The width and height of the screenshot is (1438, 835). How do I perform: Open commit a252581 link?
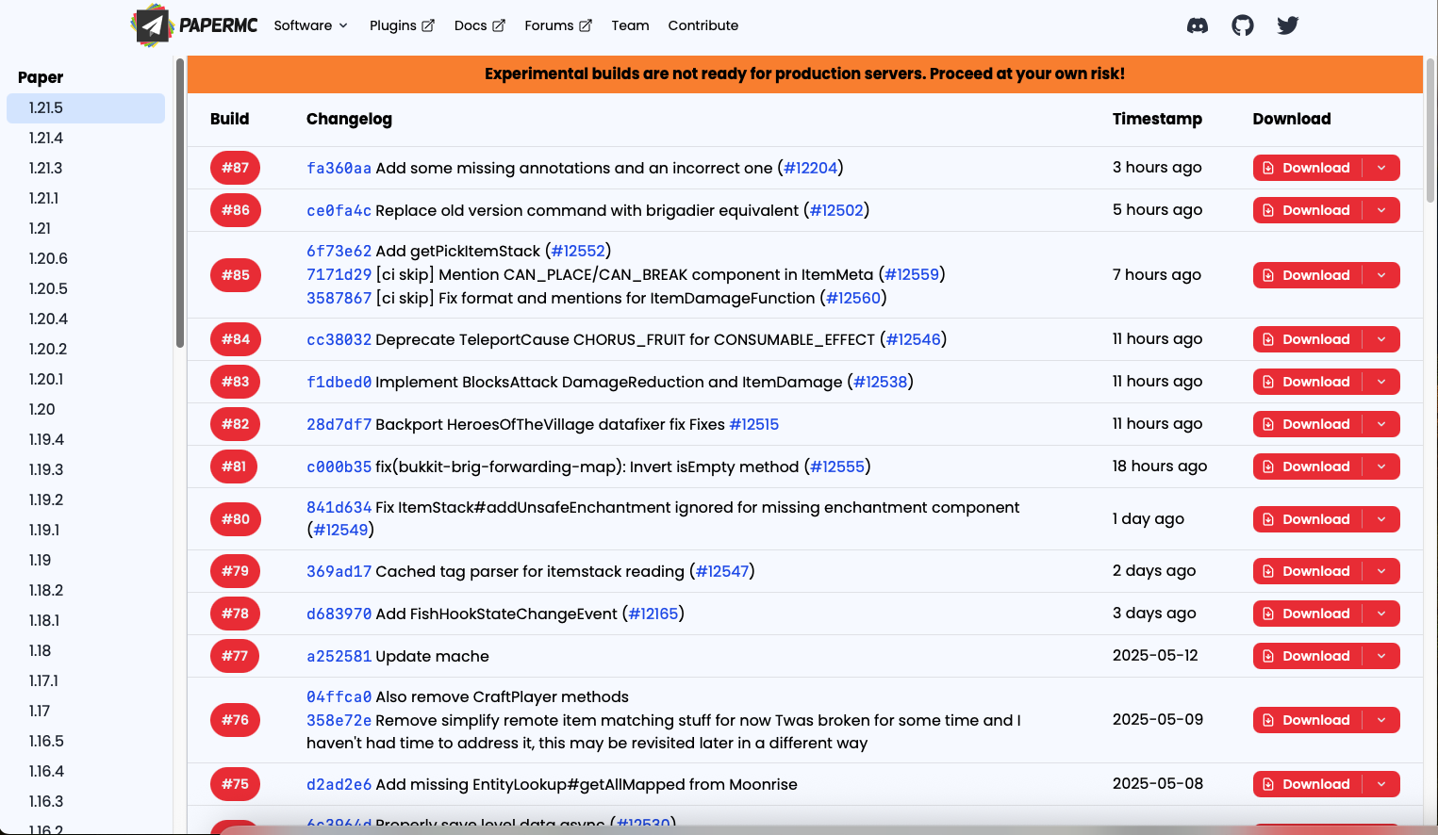pos(339,657)
